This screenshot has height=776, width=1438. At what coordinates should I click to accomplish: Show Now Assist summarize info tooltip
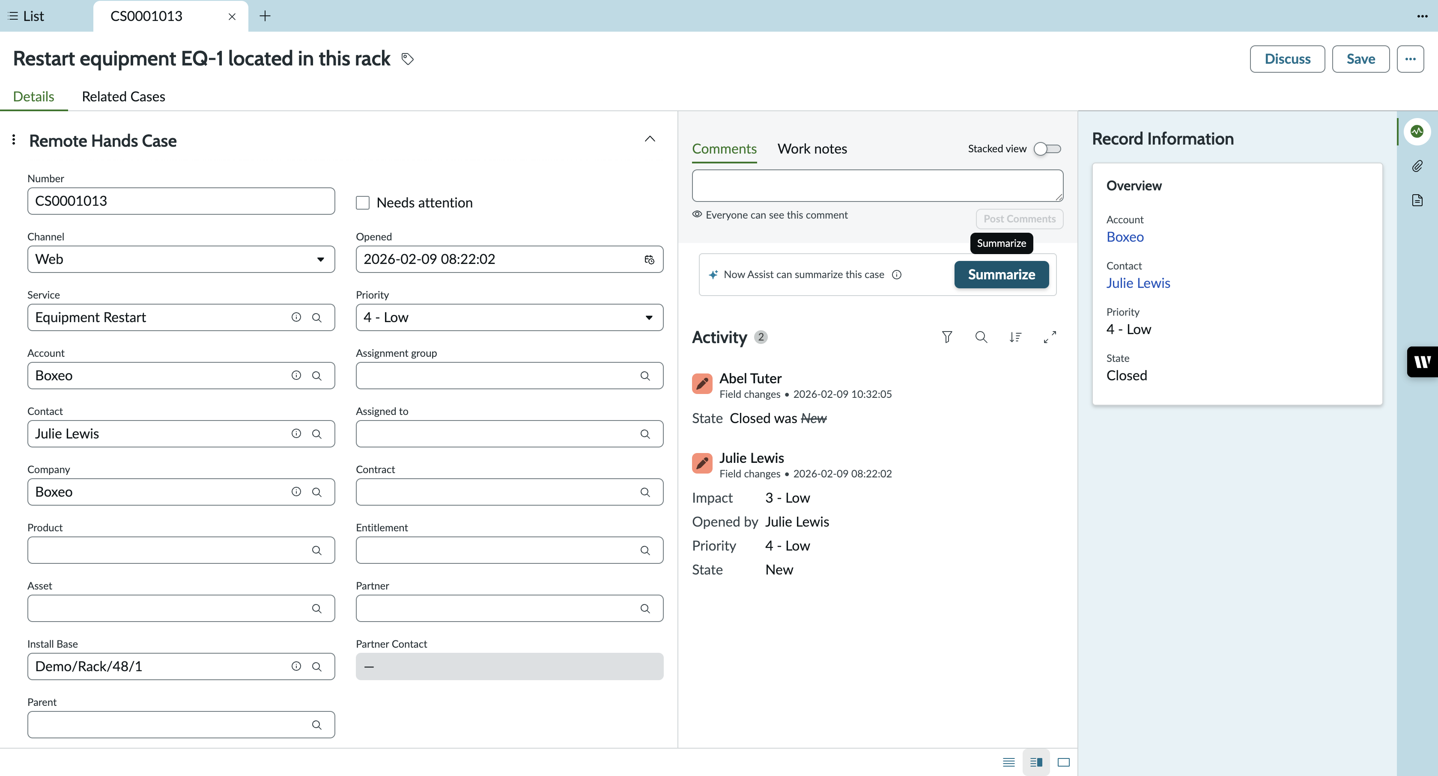tap(897, 274)
